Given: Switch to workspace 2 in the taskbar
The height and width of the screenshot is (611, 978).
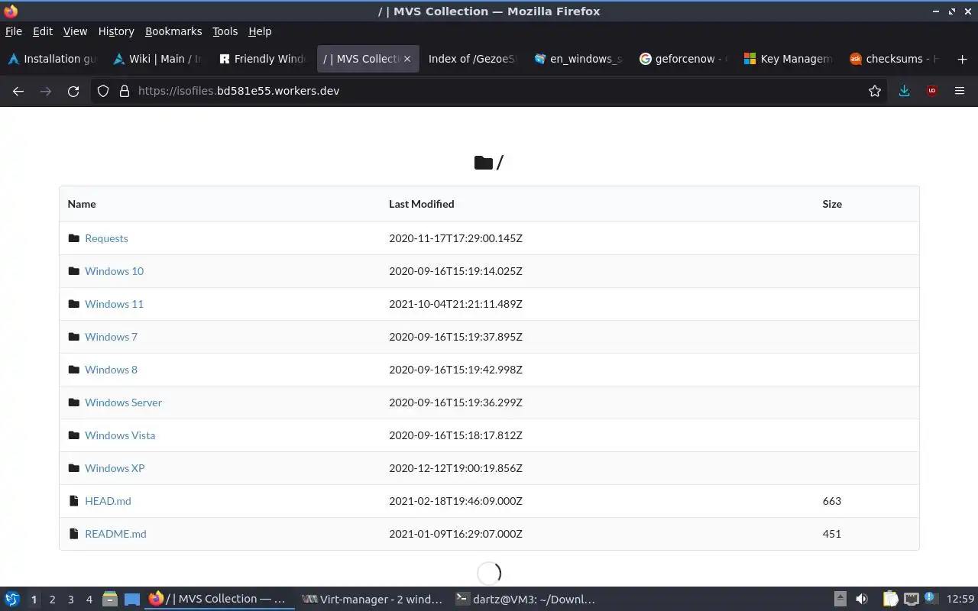Looking at the screenshot, I should click(x=52, y=600).
